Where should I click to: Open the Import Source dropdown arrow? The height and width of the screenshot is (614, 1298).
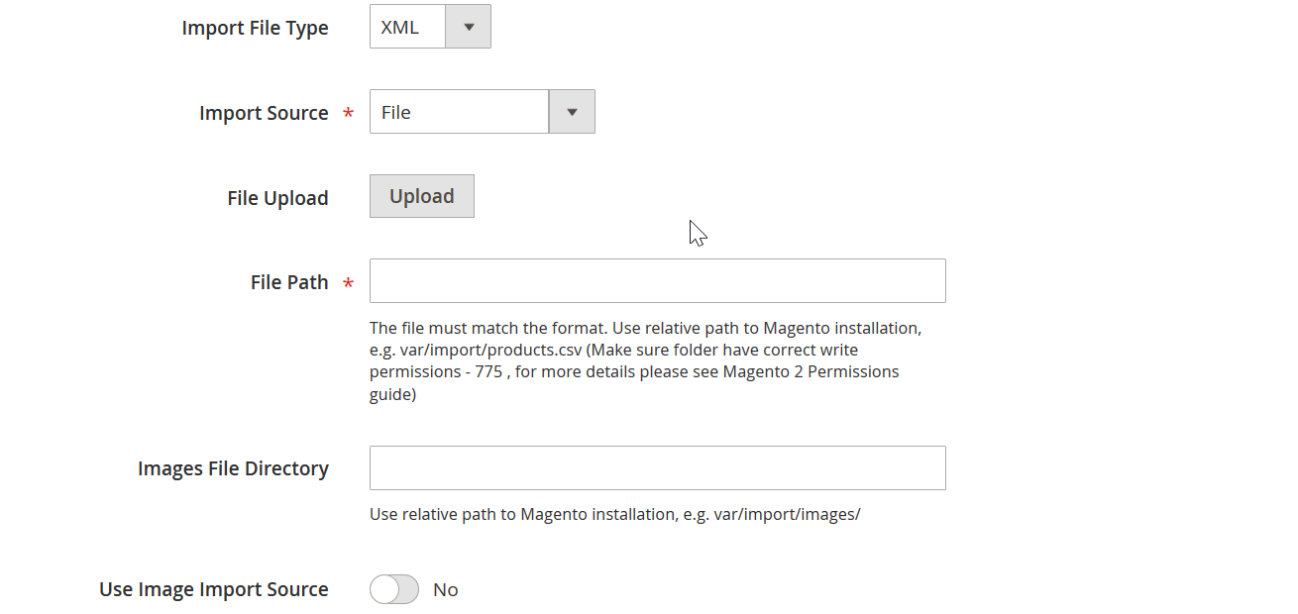[x=572, y=112]
